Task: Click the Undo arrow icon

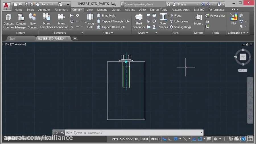Action: (43, 4)
